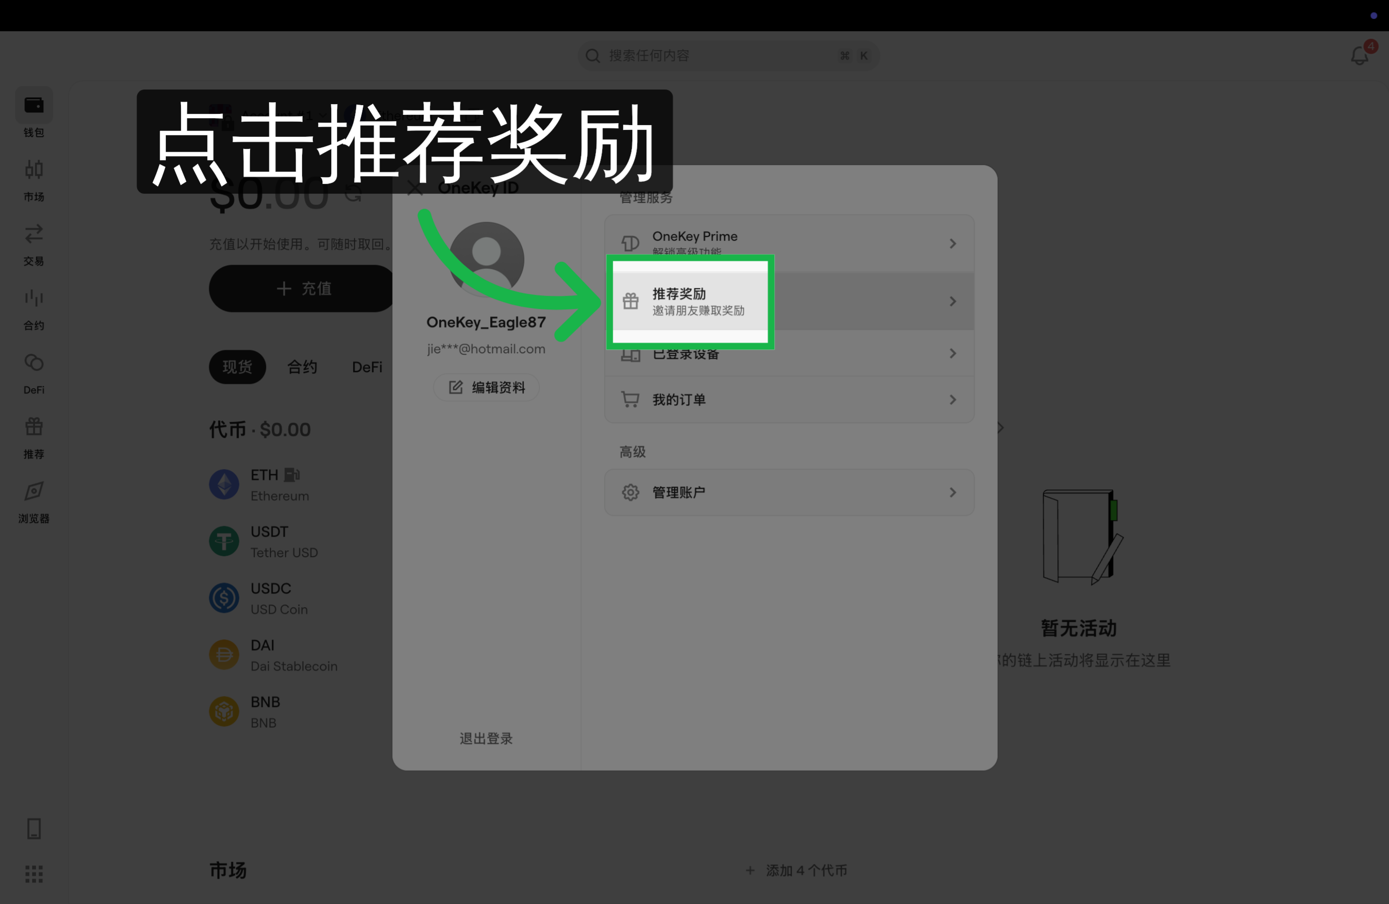The height and width of the screenshot is (904, 1389).
Task: Open the 钱包 wallet sidebar icon
Action: [34, 106]
